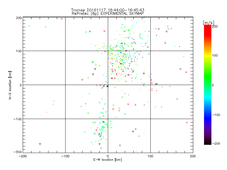Click the x-axis tick label "-100"
The image size is (227, 170).
click(65, 156)
